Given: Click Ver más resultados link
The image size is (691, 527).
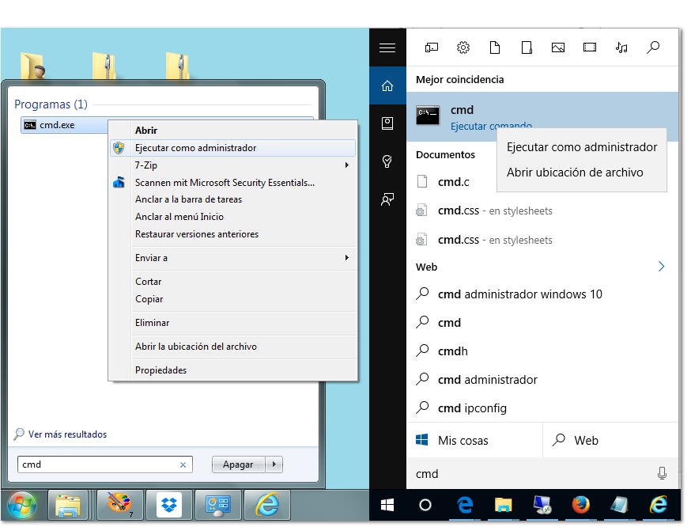Looking at the screenshot, I should point(67,434).
